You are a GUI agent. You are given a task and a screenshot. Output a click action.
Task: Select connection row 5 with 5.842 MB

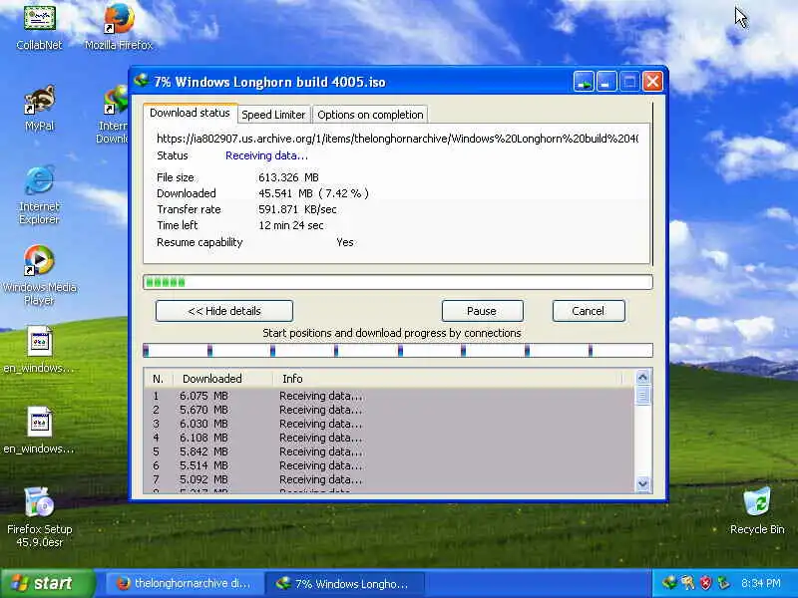pyautogui.click(x=389, y=451)
